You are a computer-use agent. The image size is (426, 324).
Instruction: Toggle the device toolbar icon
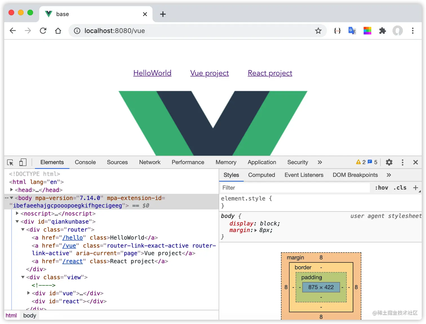click(x=23, y=162)
